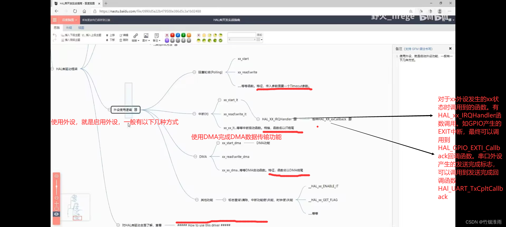The image size is (506, 227).
Task: Move node down with 下移
Action: [x=110, y=40]
